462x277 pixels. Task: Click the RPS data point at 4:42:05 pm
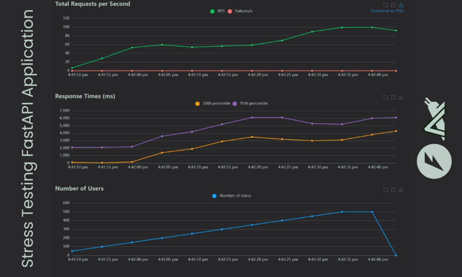(x=162, y=45)
